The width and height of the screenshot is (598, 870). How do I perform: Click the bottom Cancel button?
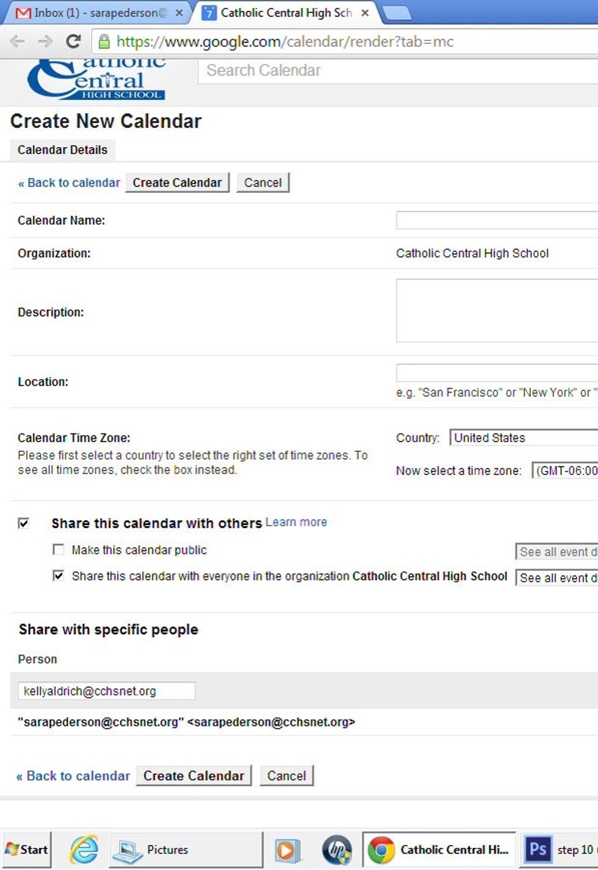tap(286, 775)
